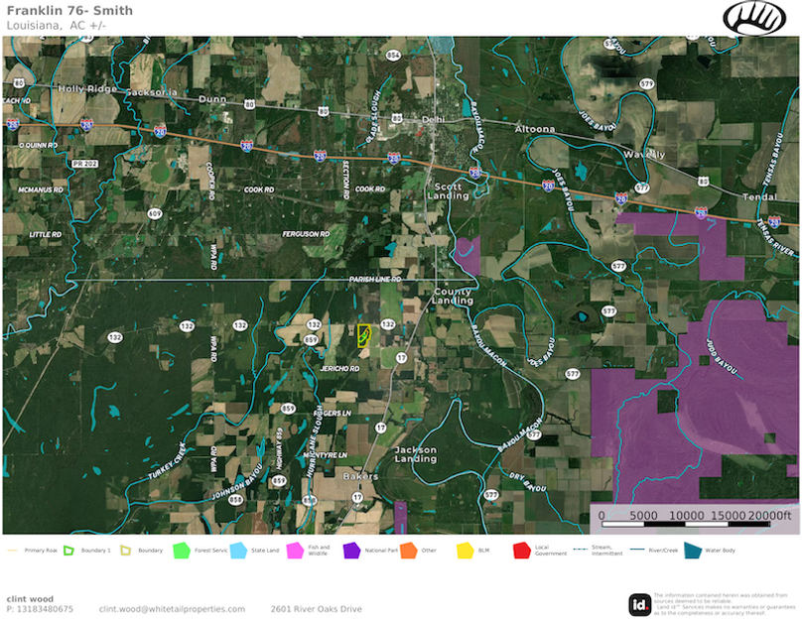Click the Land id logo icon
Viewport: 802px width, 619px height.
coord(639,604)
